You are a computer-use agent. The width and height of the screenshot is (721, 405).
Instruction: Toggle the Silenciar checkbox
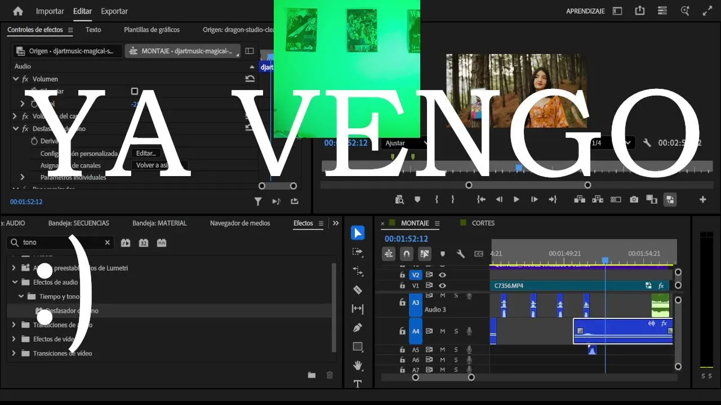[135, 91]
